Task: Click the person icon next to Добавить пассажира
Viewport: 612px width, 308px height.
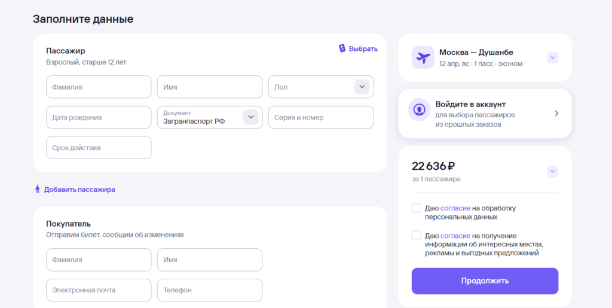Action: tap(38, 190)
